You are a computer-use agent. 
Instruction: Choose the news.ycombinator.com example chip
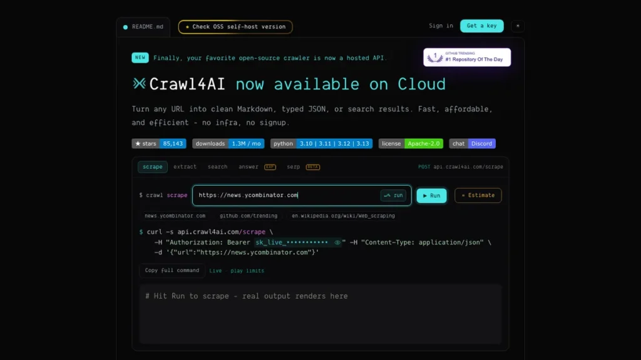tap(175, 216)
